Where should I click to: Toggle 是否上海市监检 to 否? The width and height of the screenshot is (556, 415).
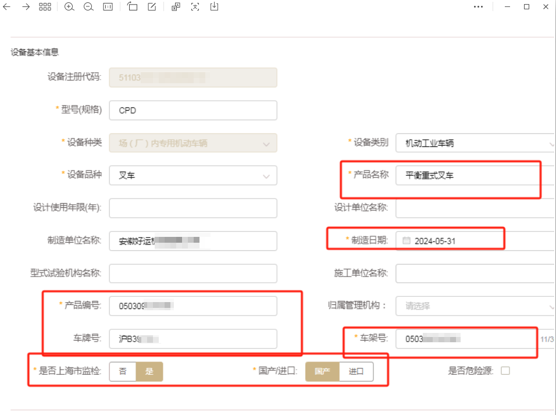[123, 371]
